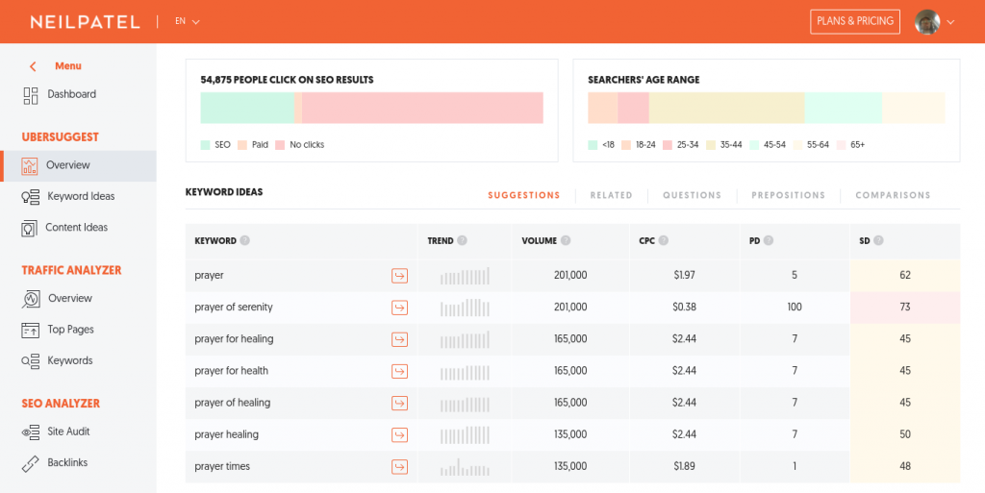Viewport: 985px width, 493px height.
Task: Open Site Audit sidebar link
Action: [68, 431]
